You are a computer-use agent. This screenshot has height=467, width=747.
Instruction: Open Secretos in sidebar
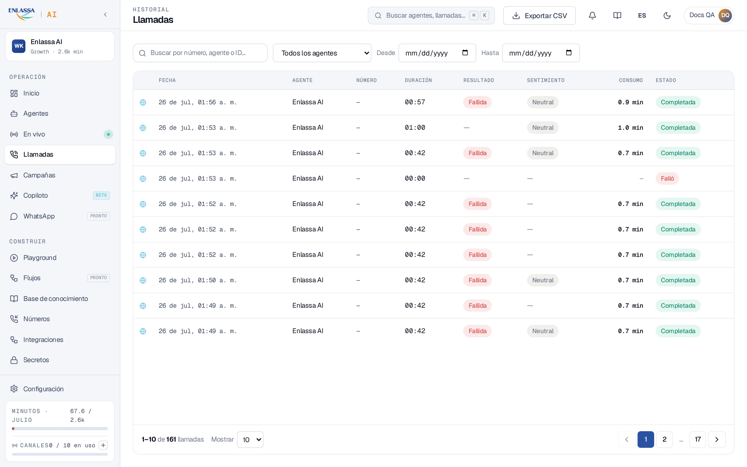pyautogui.click(x=60, y=360)
